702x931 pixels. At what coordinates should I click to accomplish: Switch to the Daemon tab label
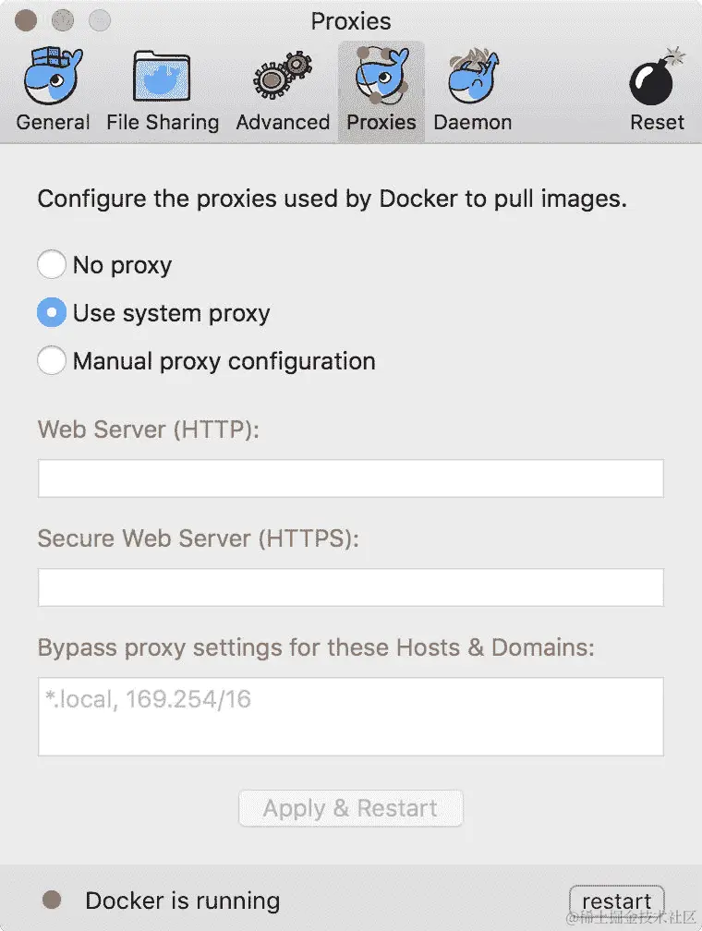click(472, 122)
